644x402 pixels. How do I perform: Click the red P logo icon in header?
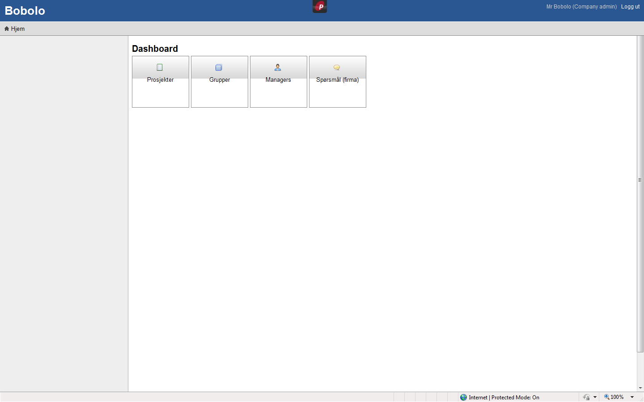click(x=320, y=6)
